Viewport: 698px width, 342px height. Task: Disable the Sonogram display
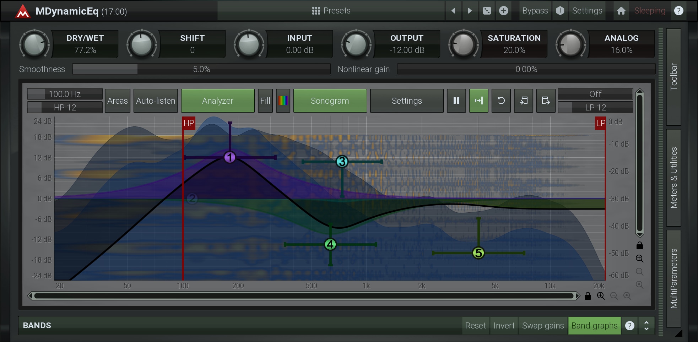point(330,101)
